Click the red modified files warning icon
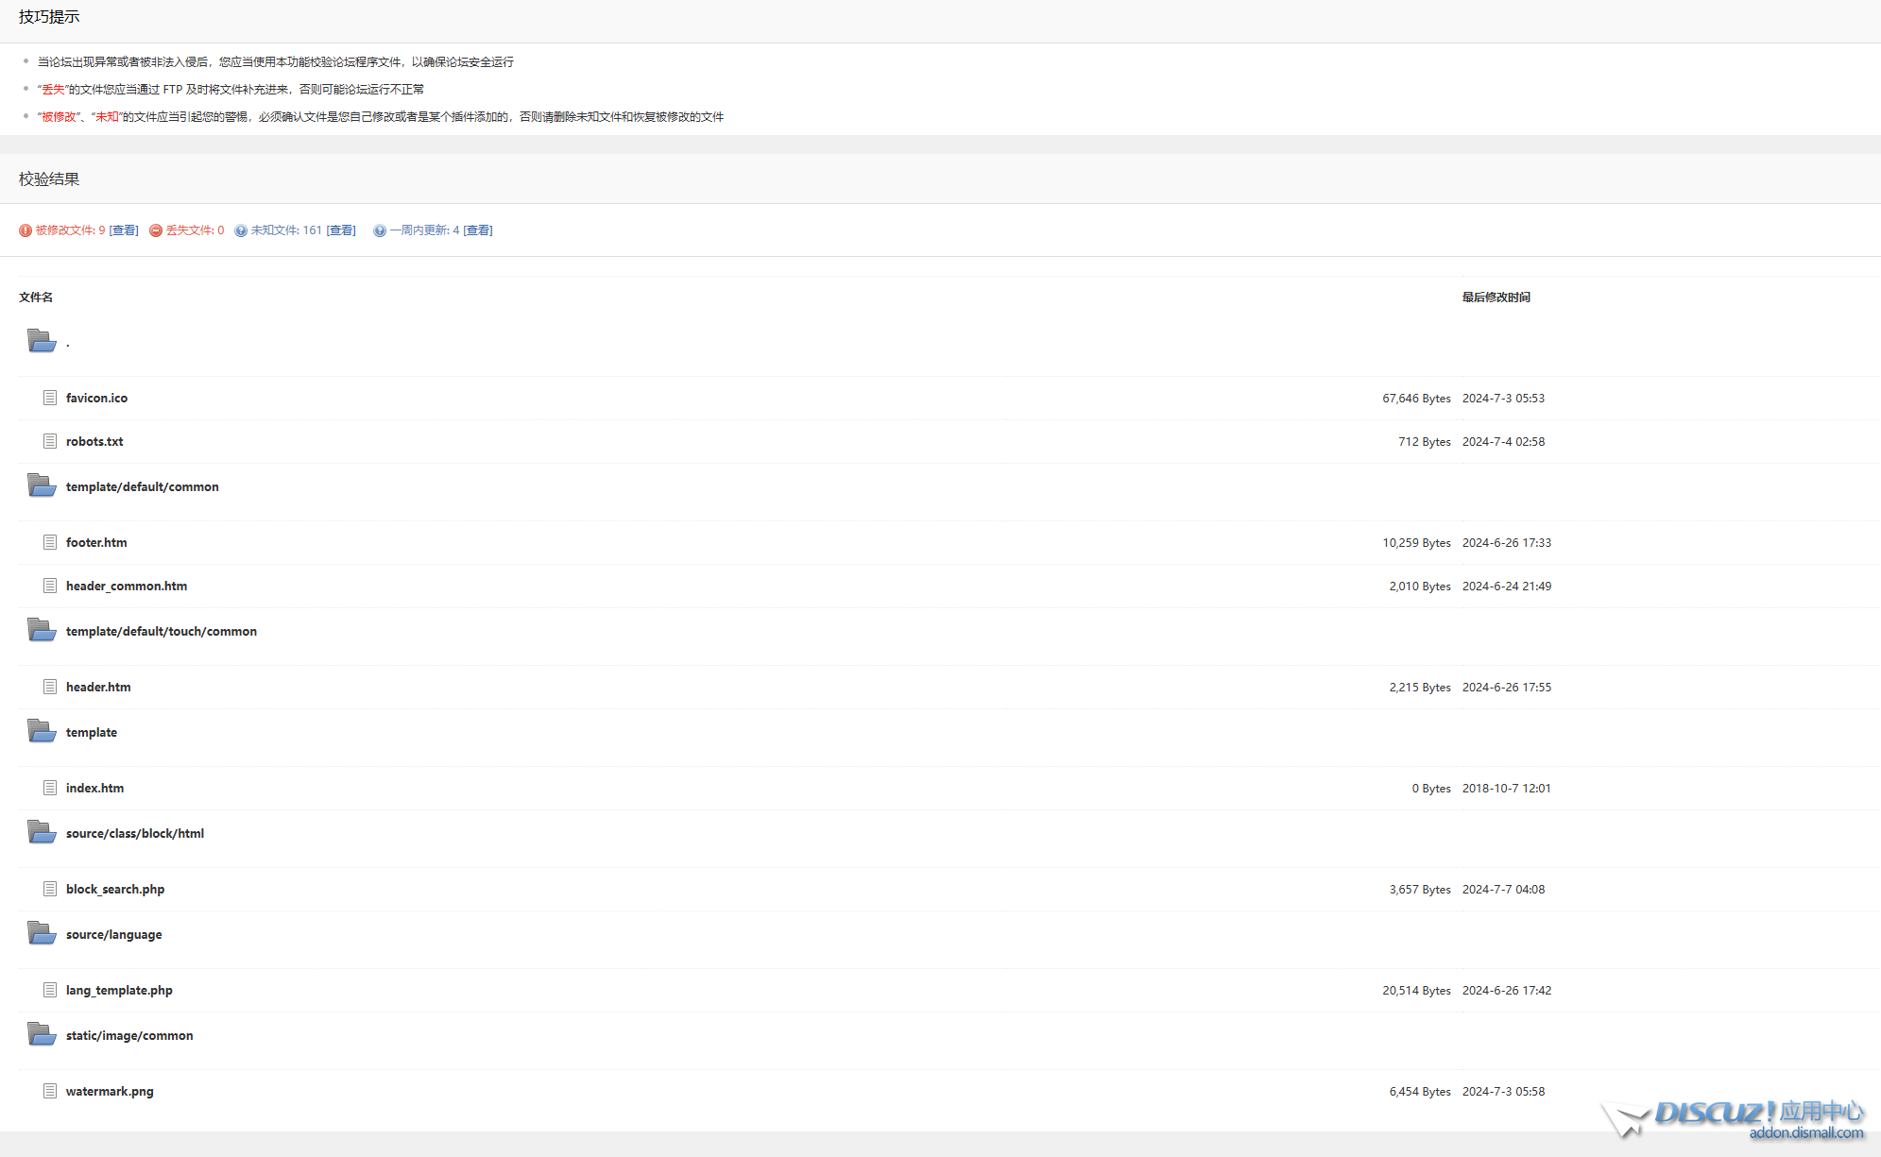 (x=26, y=230)
